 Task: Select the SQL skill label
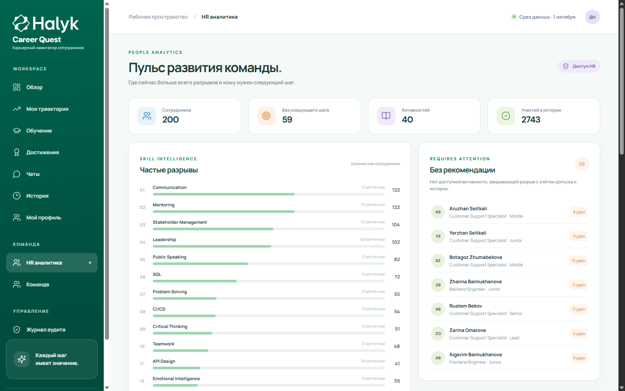(x=157, y=275)
